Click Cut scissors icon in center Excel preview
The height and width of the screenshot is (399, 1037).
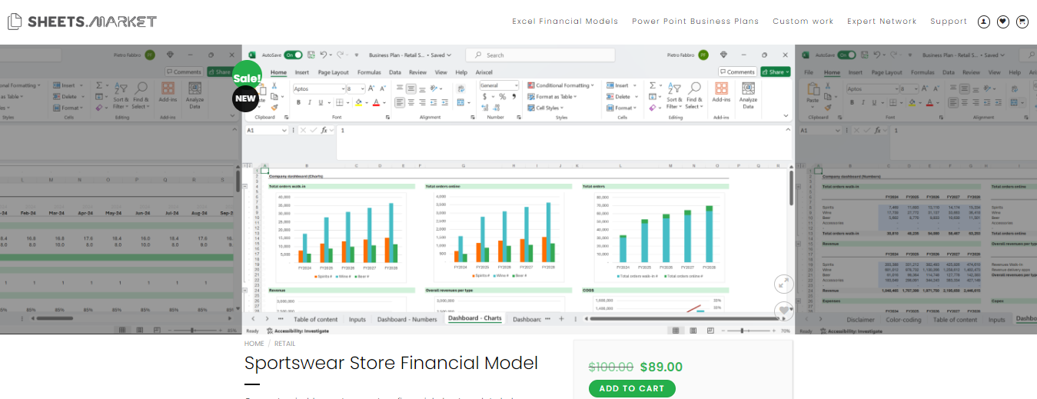tap(274, 85)
